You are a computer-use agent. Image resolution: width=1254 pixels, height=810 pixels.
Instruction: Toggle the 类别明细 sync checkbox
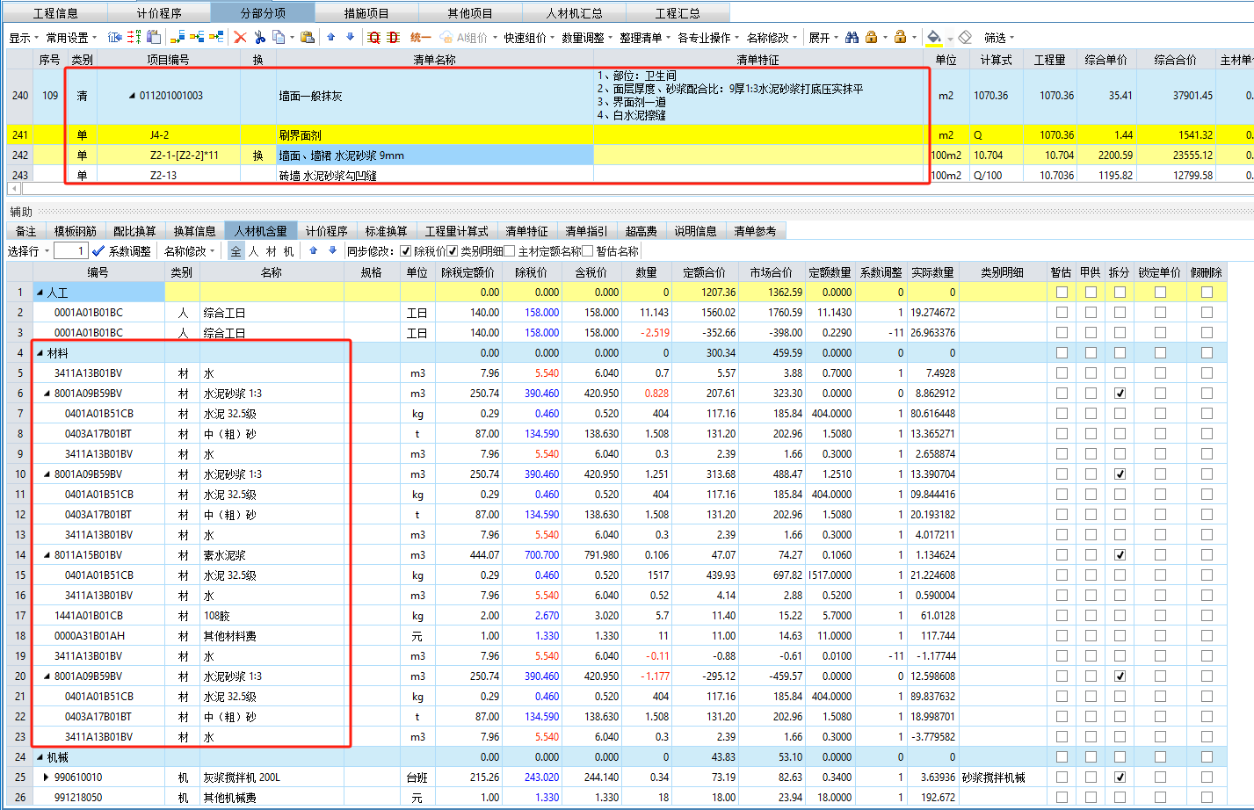tap(453, 251)
